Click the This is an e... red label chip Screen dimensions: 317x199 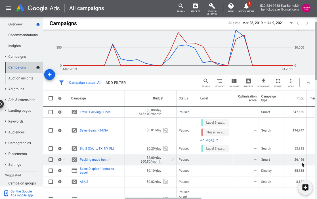[x=215, y=132]
